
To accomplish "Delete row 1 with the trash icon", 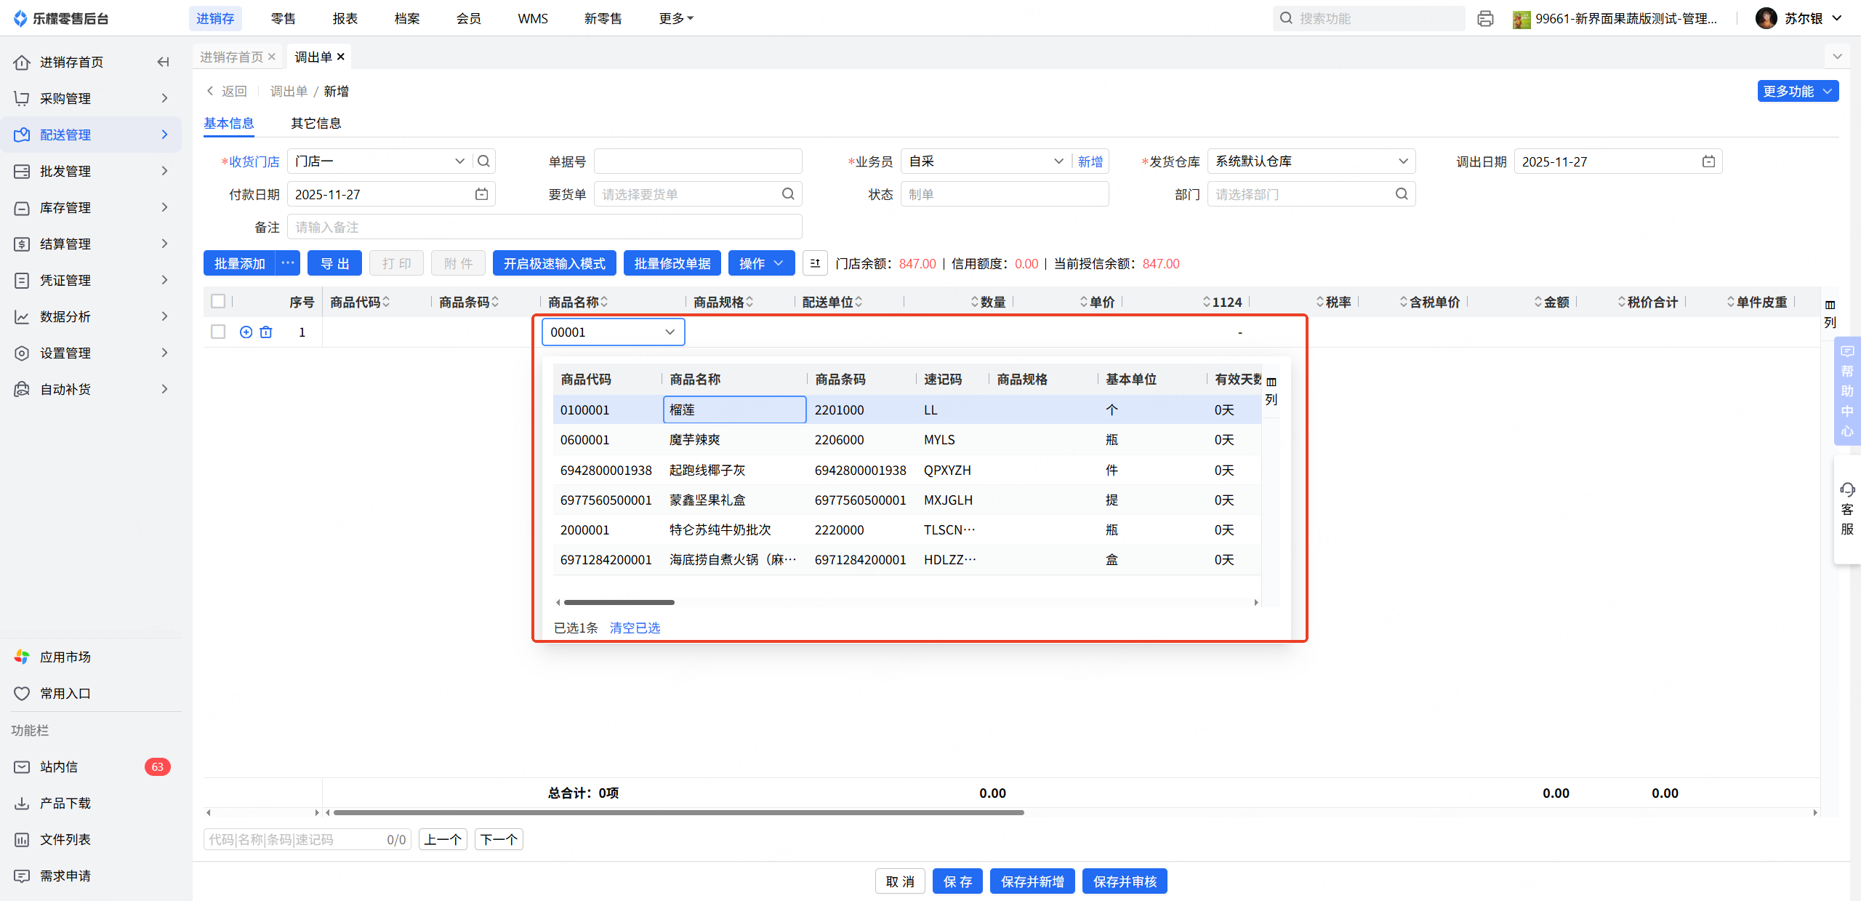I will click(x=266, y=332).
